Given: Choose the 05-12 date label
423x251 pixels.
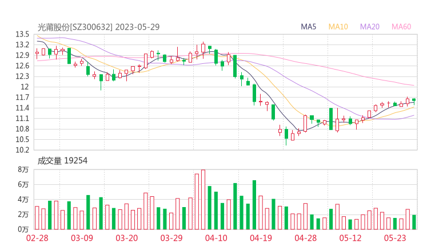Looking at the screenshot, I should pyautogui.click(x=350, y=238).
